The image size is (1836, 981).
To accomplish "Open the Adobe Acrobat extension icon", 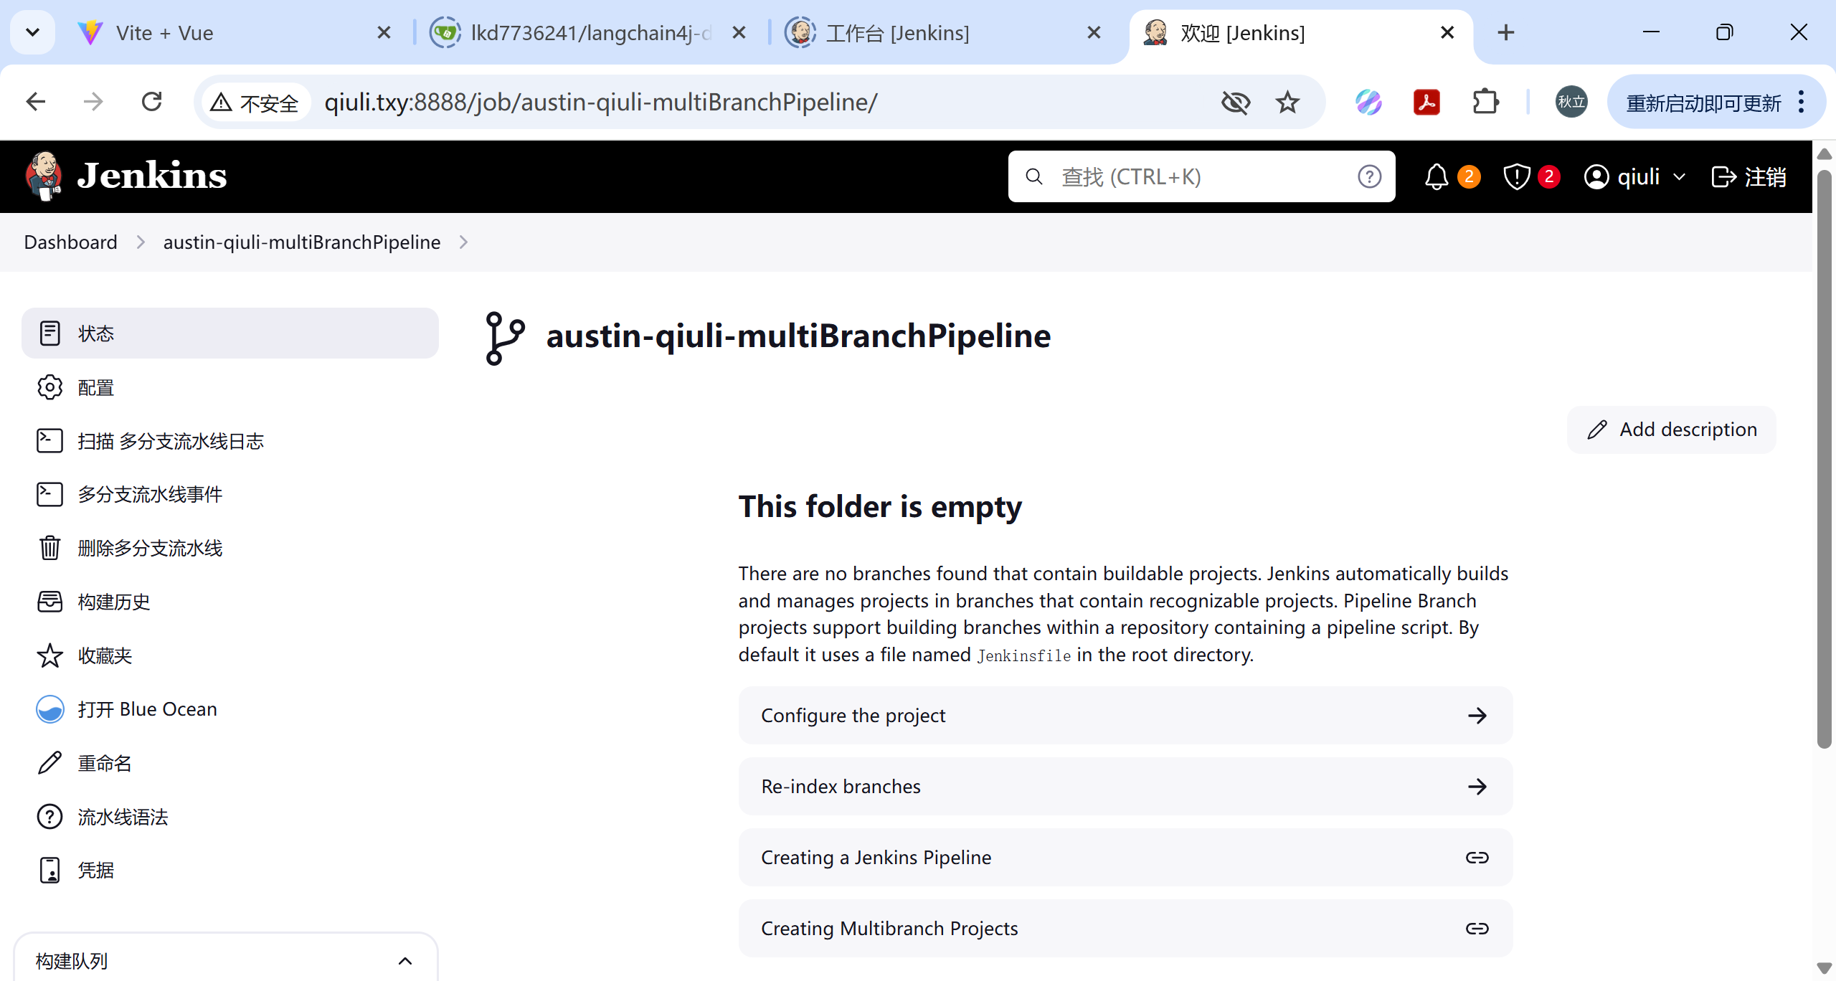I will coord(1426,102).
